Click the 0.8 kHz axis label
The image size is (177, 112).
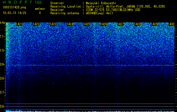click(x=2, y=78)
